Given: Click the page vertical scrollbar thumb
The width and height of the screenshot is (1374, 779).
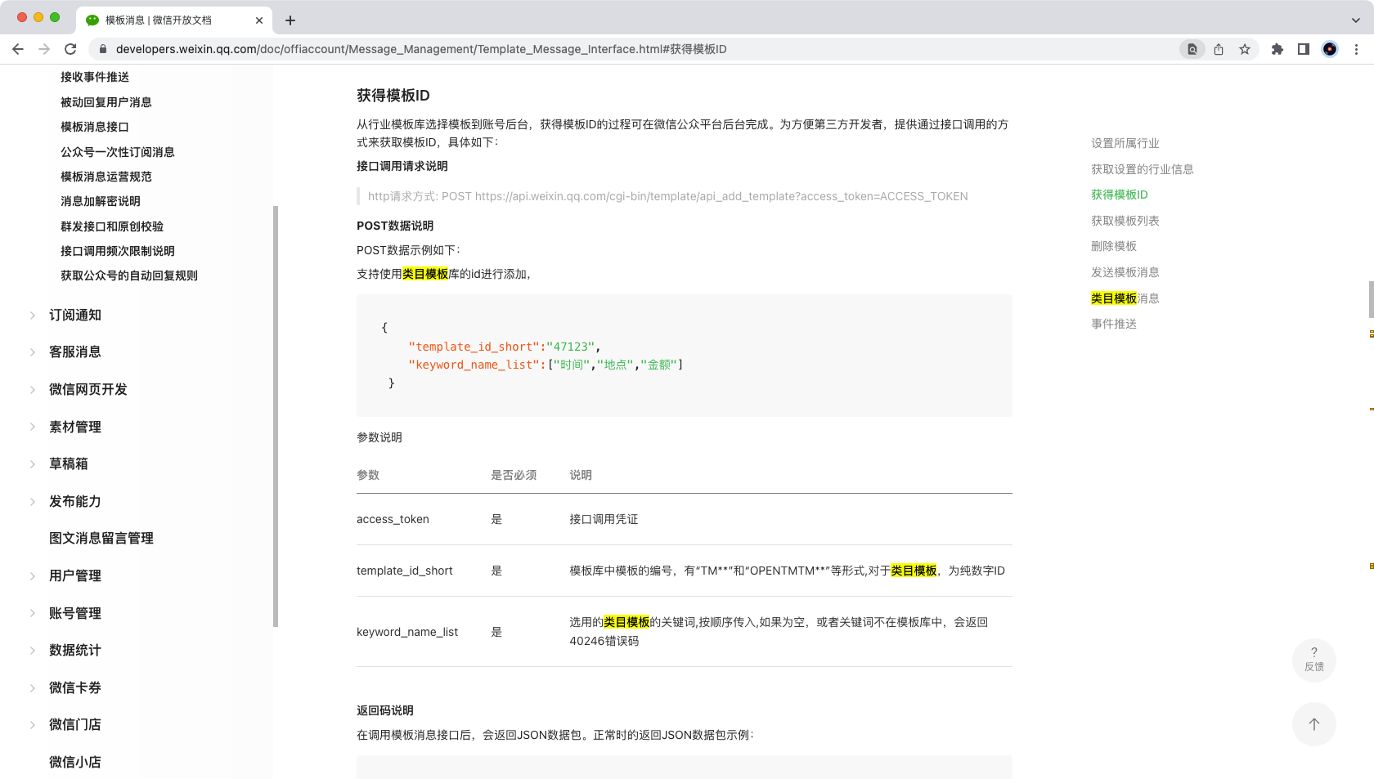Looking at the screenshot, I should tap(1372, 299).
